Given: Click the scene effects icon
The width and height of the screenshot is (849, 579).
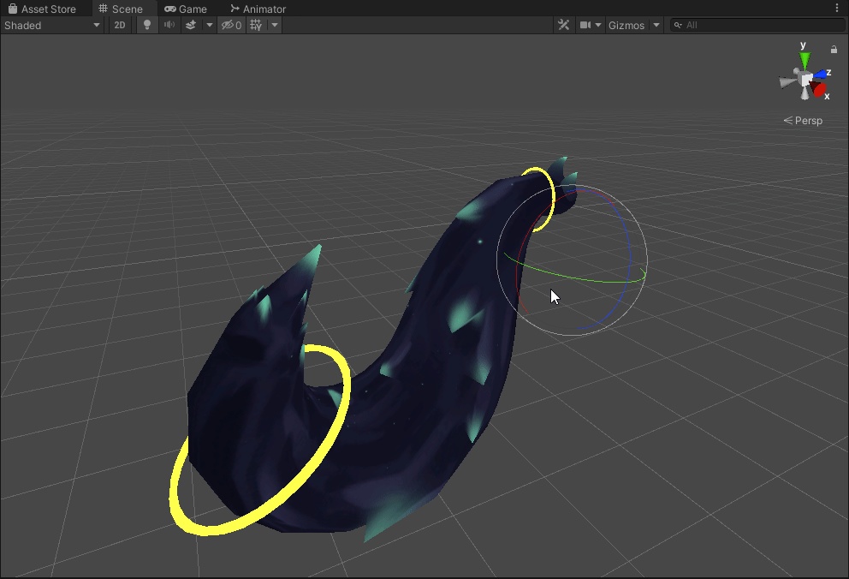Looking at the screenshot, I should pyautogui.click(x=192, y=25).
